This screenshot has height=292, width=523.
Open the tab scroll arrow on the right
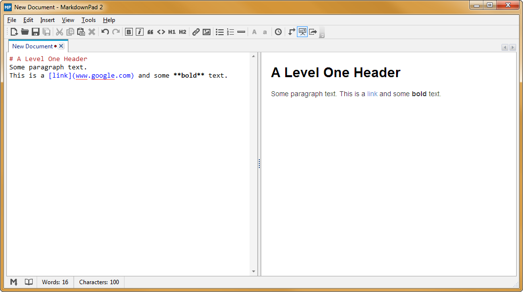point(513,47)
